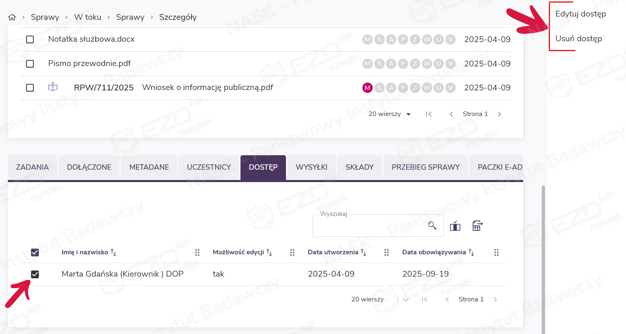The width and height of the screenshot is (626, 334).
Task: Open the PRZEBIEG SPRAWY tab
Action: tap(425, 167)
